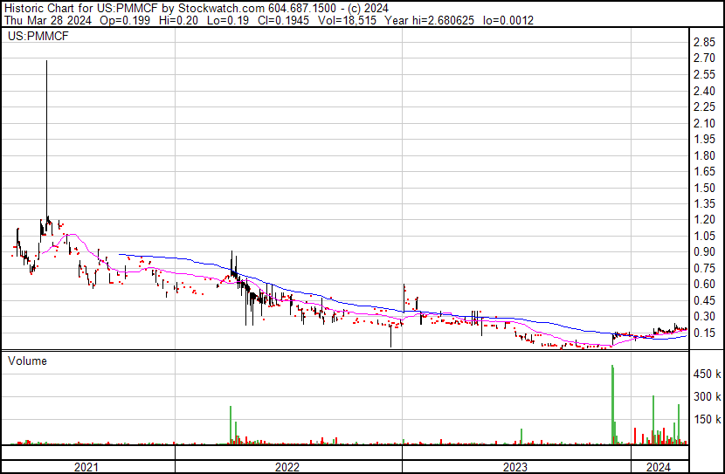Screen dimensions: 725x474
Task: Click the 0.75 price axis label
Action: coord(704,268)
